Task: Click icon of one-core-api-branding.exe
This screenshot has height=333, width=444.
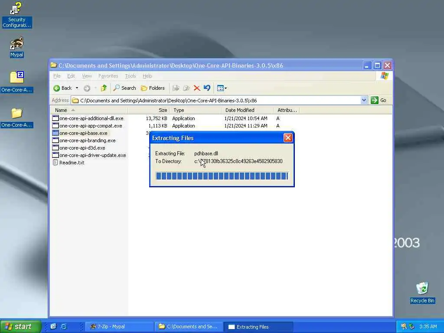Action: [55, 140]
